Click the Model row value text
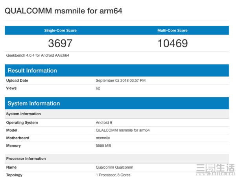 [x=123, y=130]
